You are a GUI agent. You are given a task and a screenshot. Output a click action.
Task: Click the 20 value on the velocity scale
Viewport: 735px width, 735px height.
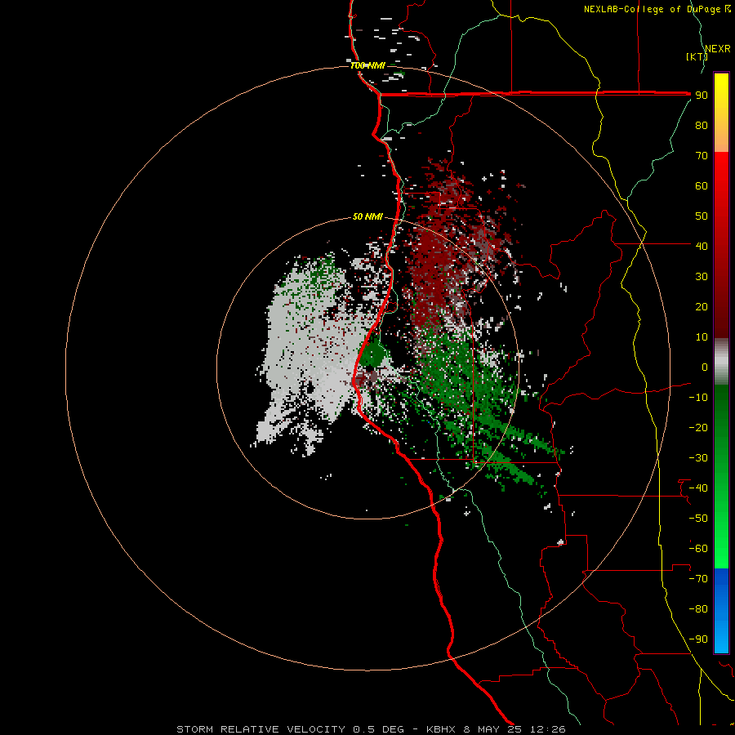(702, 307)
